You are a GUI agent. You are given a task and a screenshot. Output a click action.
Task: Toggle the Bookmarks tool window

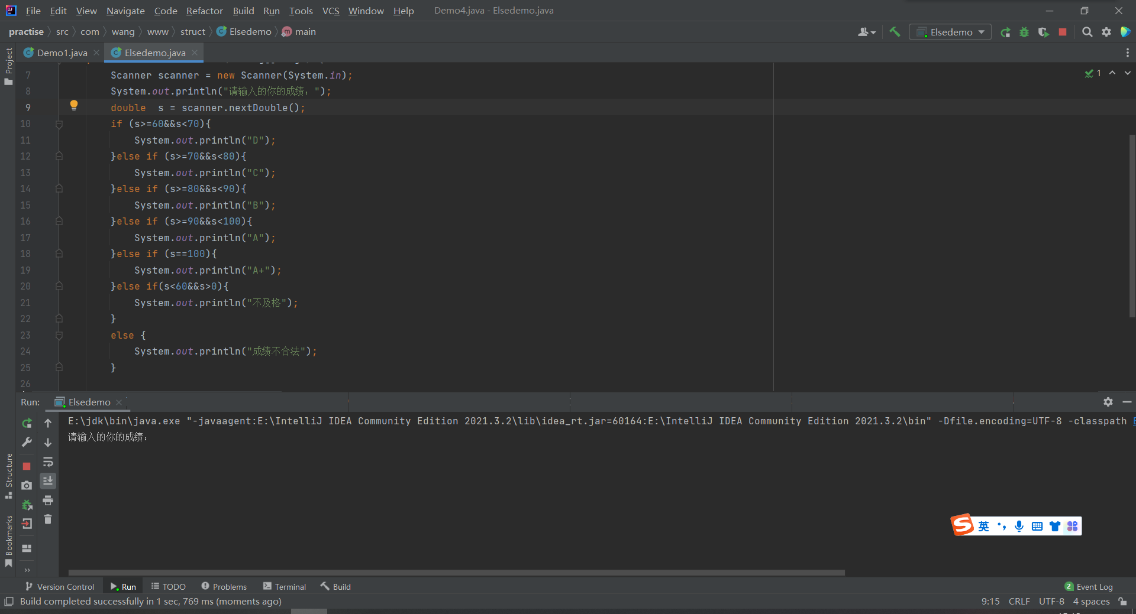[8, 541]
